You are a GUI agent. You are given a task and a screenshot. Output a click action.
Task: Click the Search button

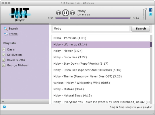(x=141, y=29)
